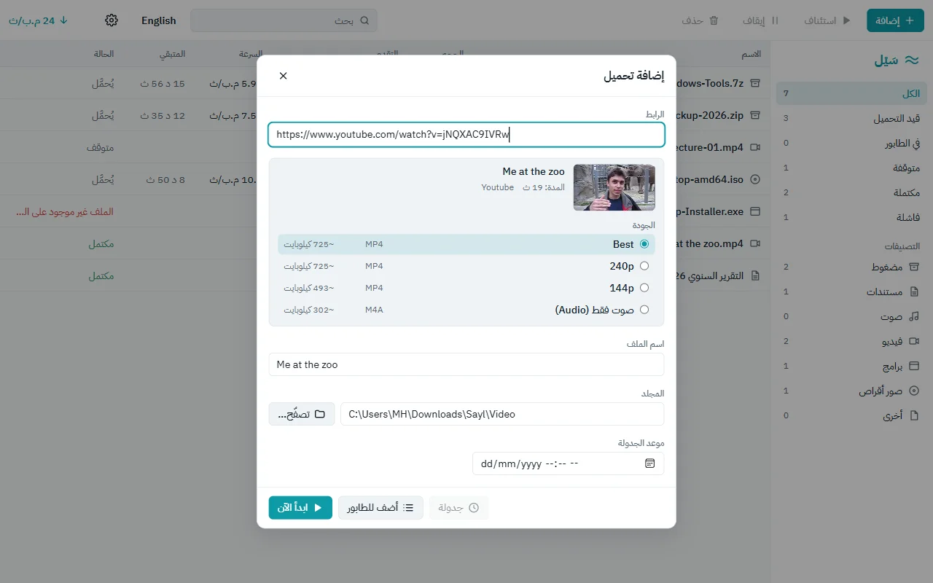Image resolution: width=933 pixels, height=583 pixels.
Task: Select the 240p quality option
Action: coord(466,266)
